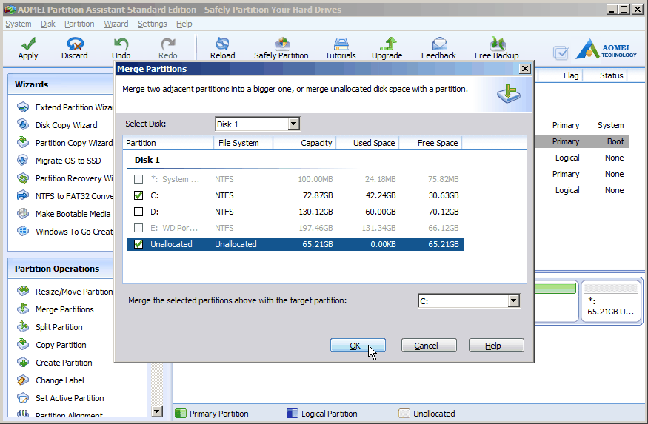Click the Discard toolbar icon

75,44
